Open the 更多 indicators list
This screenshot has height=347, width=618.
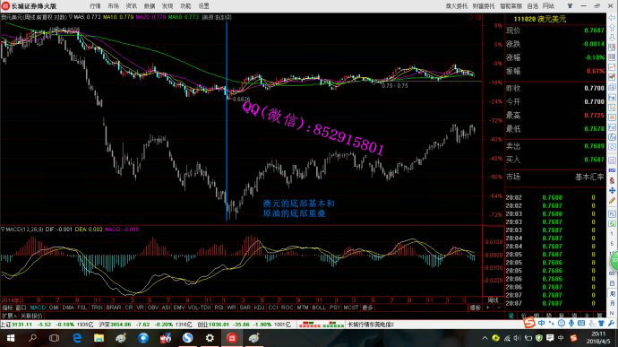coord(367,308)
